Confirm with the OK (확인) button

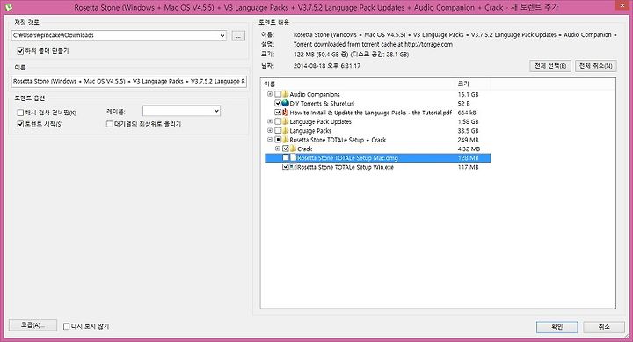point(557,327)
